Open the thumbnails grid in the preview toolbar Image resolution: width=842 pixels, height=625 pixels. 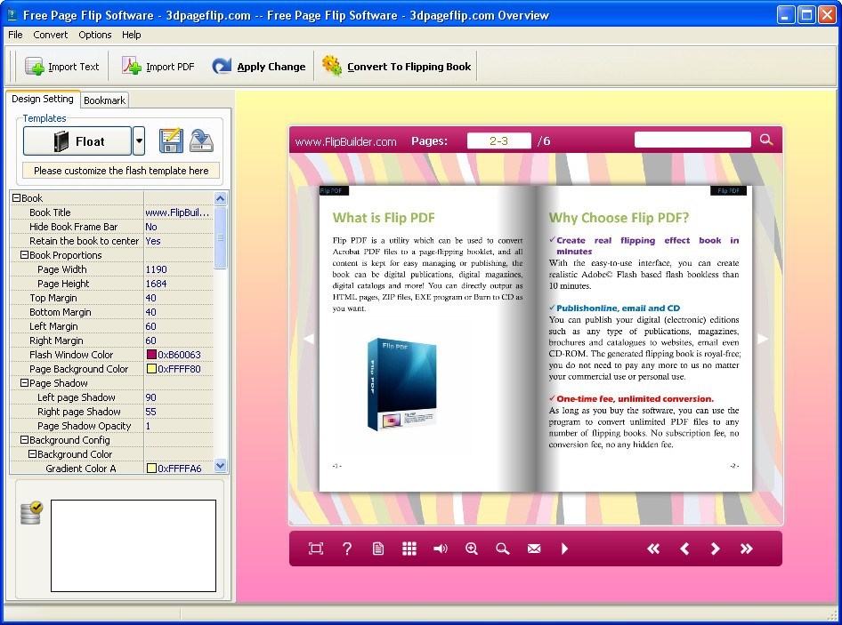pos(409,549)
